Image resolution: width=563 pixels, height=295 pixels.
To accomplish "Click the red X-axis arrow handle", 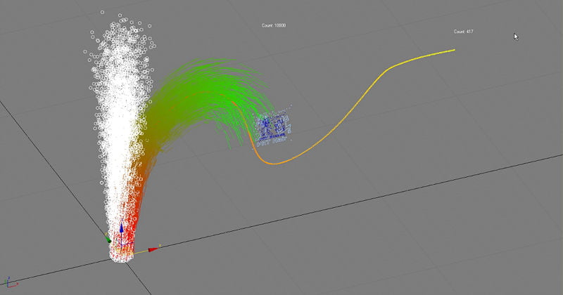I will point(153,249).
